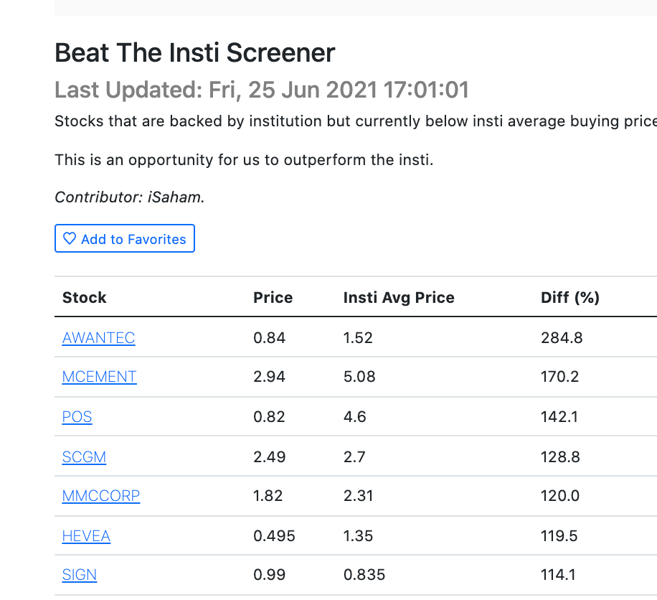View the SCGM stock details
Viewport: 657px width, 600px height.
coord(84,457)
